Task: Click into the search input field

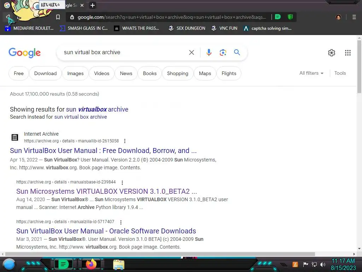Action: (x=125, y=52)
